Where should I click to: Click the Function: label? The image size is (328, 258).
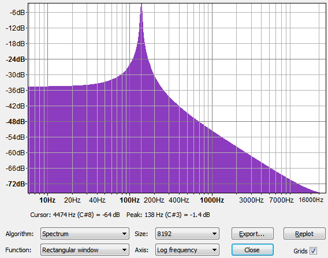(18, 250)
